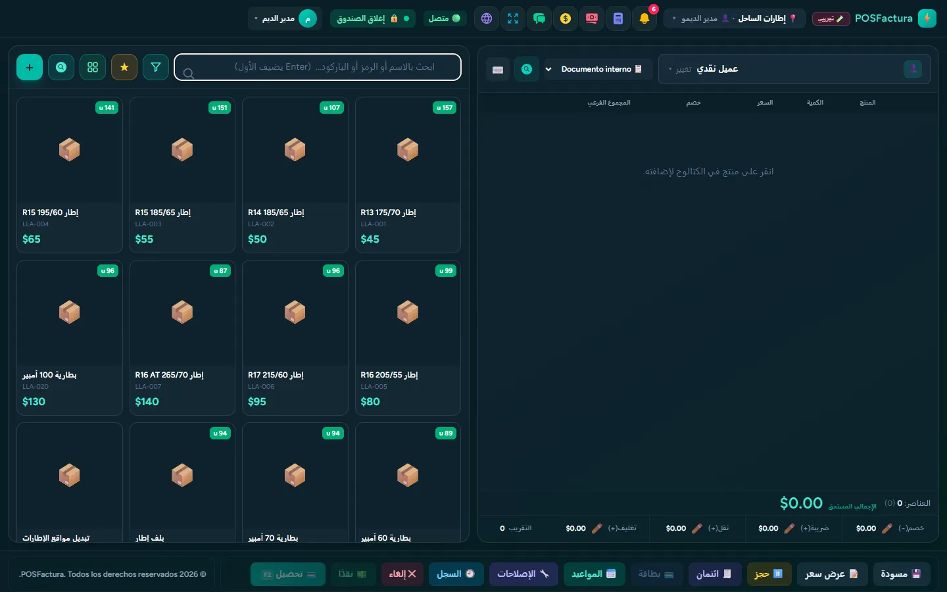Image resolution: width=947 pixels, height=592 pixels.
Task: Open the إطارات الساحل branch selector
Action: 735,18
